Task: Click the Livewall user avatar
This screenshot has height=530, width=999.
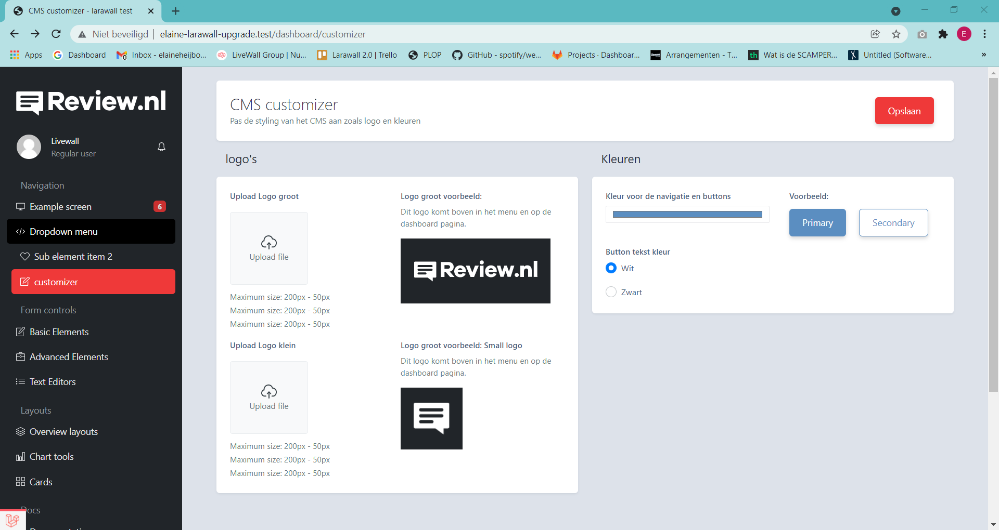Action: click(29, 147)
